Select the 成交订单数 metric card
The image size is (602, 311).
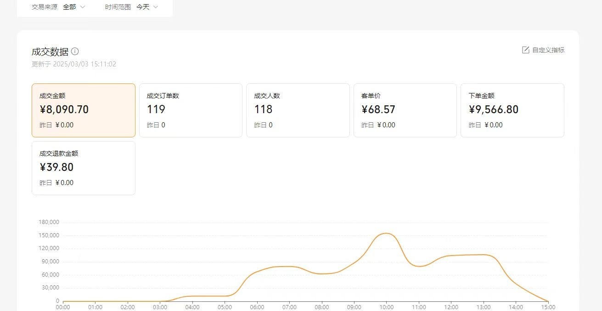pyautogui.click(x=191, y=110)
